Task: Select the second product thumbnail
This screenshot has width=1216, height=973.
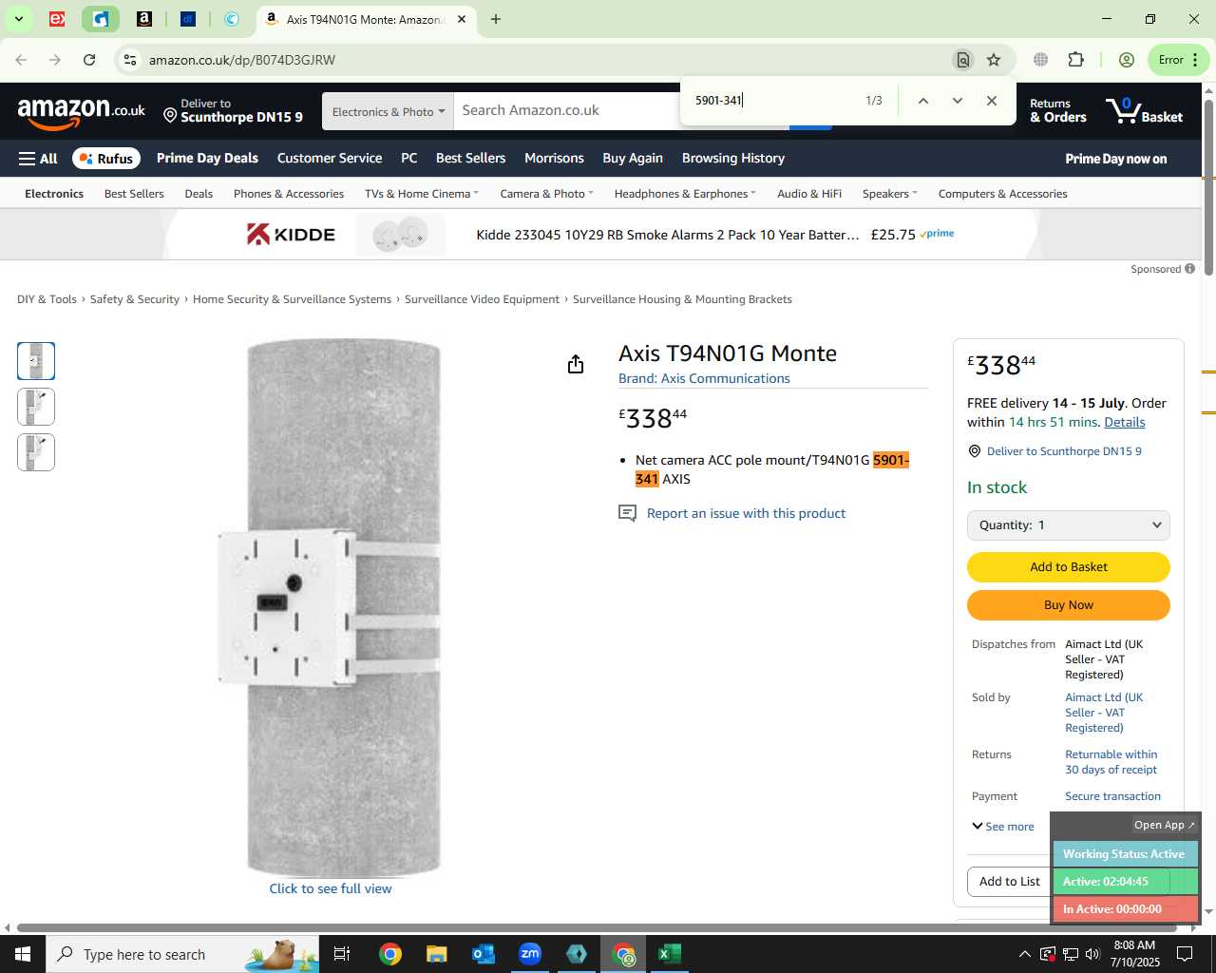Action: pos(36,407)
